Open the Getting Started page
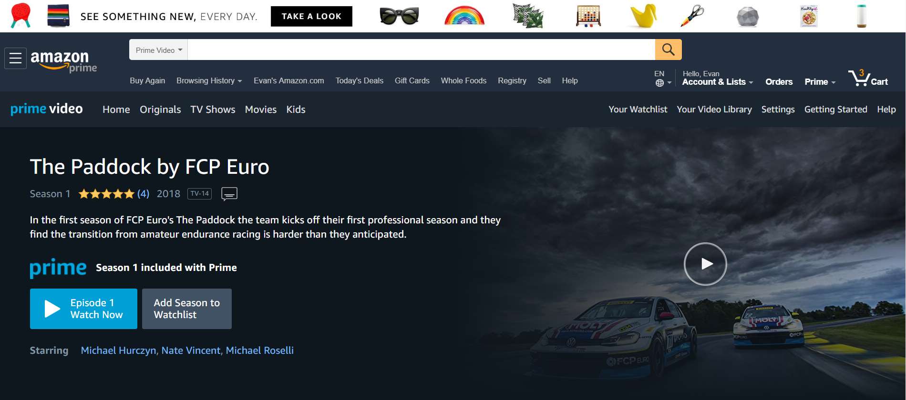 click(835, 110)
